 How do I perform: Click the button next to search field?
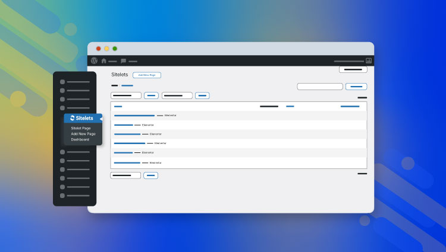356,87
